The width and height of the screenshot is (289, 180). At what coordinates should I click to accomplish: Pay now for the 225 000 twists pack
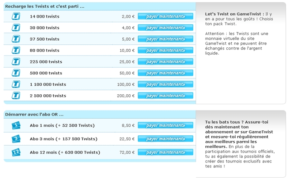[166, 61]
